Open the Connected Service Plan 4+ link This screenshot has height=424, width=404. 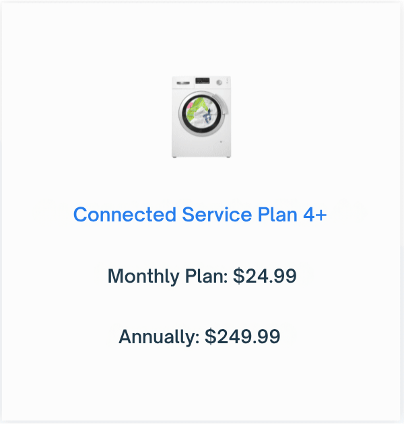pos(200,215)
